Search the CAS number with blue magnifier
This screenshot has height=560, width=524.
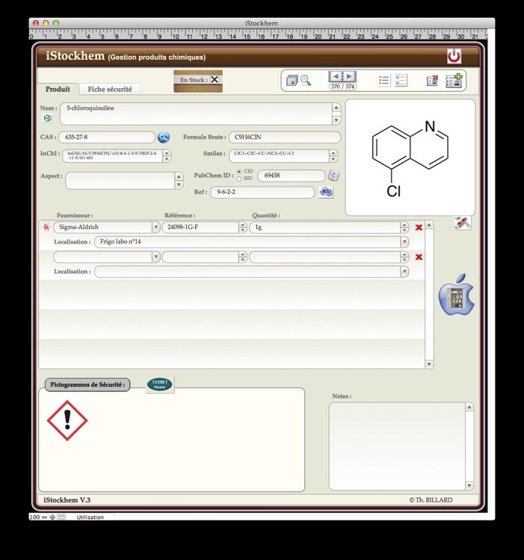click(164, 137)
